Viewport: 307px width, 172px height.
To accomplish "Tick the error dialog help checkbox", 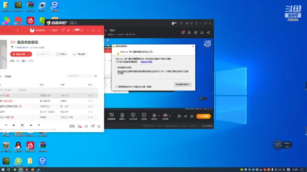I will (117, 87).
